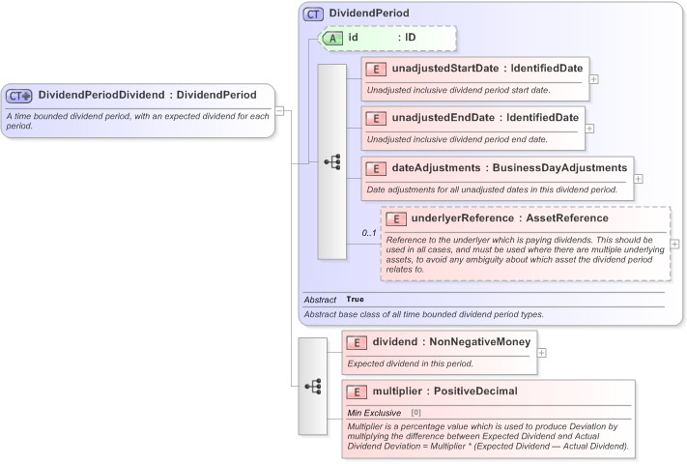Click 'underlyerReference : AssetReference' label
This screenshot has height=464, width=687.
coord(509,218)
